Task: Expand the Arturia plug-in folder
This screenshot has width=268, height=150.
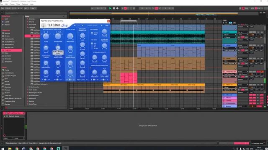Action: coord(27,22)
